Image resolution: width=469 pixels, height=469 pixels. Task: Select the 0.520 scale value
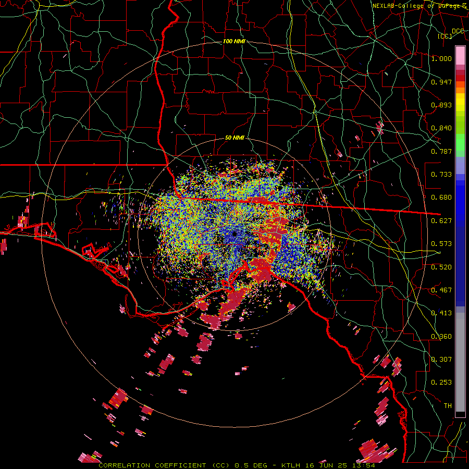click(441, 267)
